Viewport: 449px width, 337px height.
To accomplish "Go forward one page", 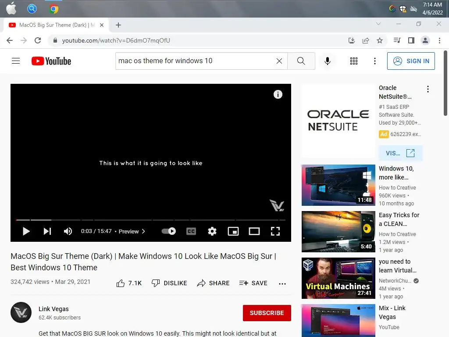I will tap(24, 40).
